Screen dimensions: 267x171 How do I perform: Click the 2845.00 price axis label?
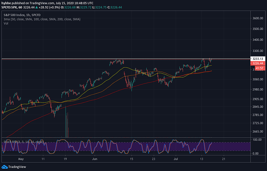[258, 107]
